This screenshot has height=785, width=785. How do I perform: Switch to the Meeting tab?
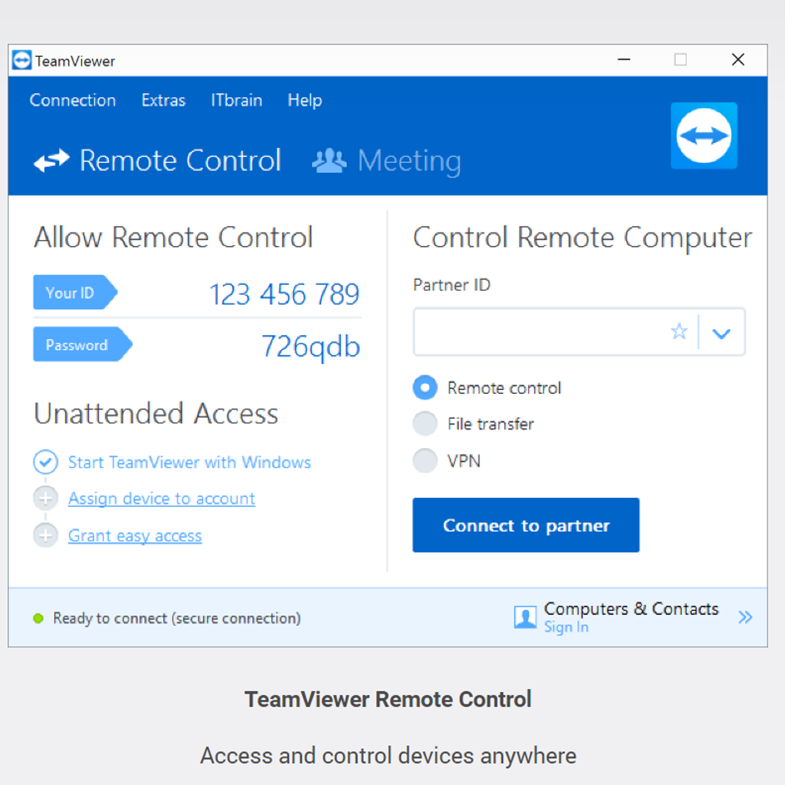[387, 161]
